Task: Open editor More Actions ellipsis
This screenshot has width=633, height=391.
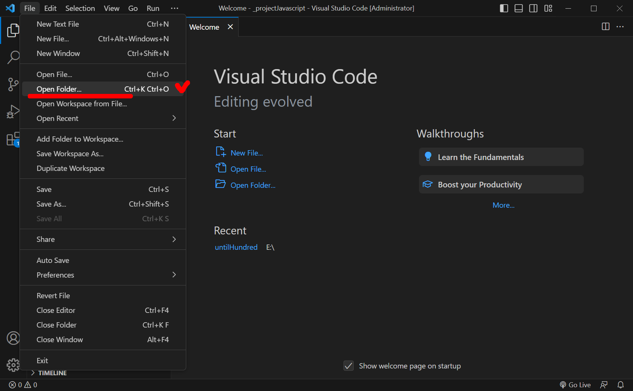Action: tap(620, 26)
